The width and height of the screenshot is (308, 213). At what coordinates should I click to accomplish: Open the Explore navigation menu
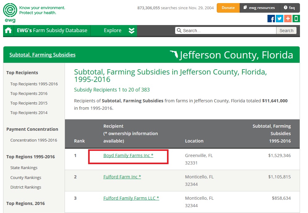coord(113,31)
